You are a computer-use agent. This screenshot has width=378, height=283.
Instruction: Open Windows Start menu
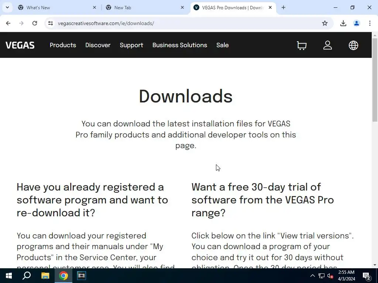(x=9, y=276)
